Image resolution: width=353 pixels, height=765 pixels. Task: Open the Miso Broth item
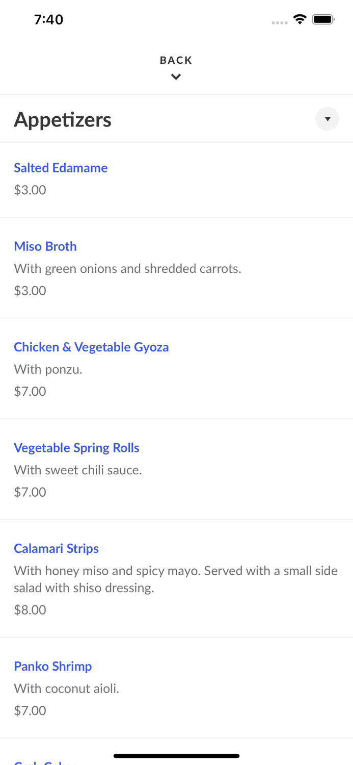(x=45, y=246)
